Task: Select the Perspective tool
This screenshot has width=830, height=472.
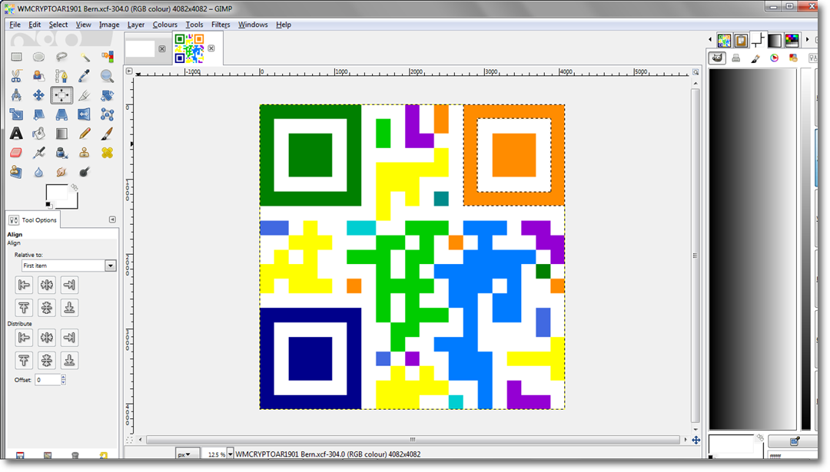Action: click(61, 114)
